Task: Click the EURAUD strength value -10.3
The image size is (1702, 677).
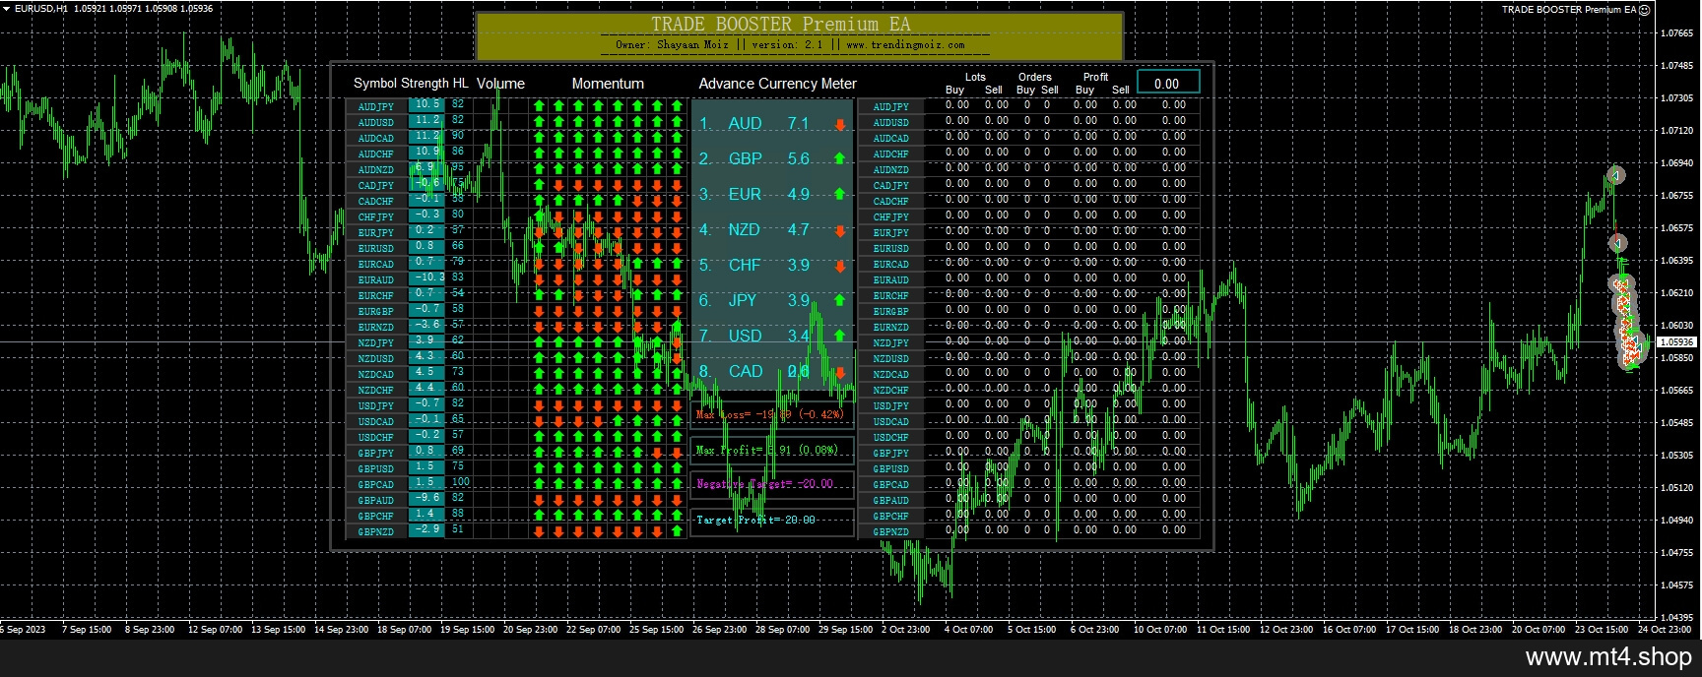Action: click(426, 277)
